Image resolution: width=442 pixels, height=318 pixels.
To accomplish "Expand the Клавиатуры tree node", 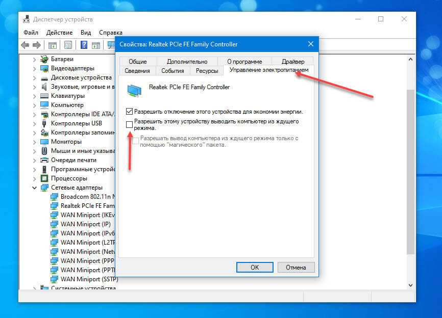I will [35, 96].
